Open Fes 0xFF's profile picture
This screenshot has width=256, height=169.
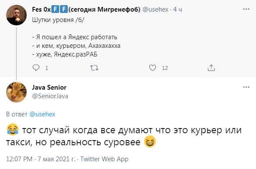[x=16, y=15]
